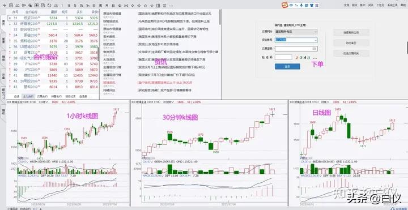The width and height of the screenshot is (408, 210).
Task: Click the 验证码 input field
Action: [284, 57]
